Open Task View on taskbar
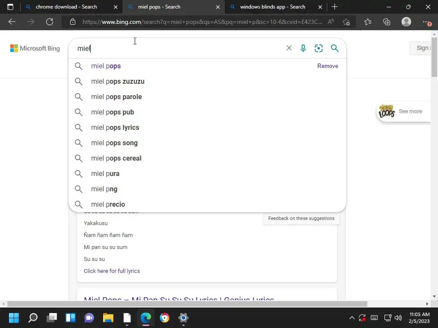Screen dimensions: 438x328 [52, 318]
